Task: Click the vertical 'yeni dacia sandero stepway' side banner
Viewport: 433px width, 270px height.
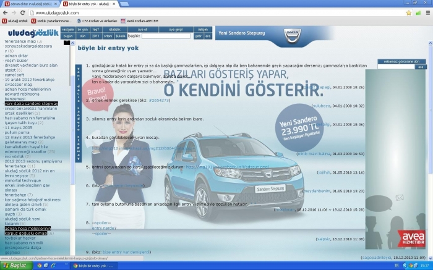Action: 79,113
